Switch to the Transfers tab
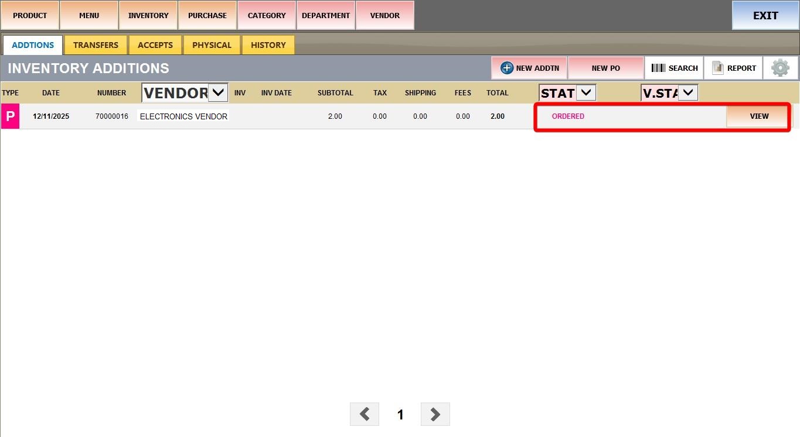The width and height of the screenshot is (800, 437). 96,45
